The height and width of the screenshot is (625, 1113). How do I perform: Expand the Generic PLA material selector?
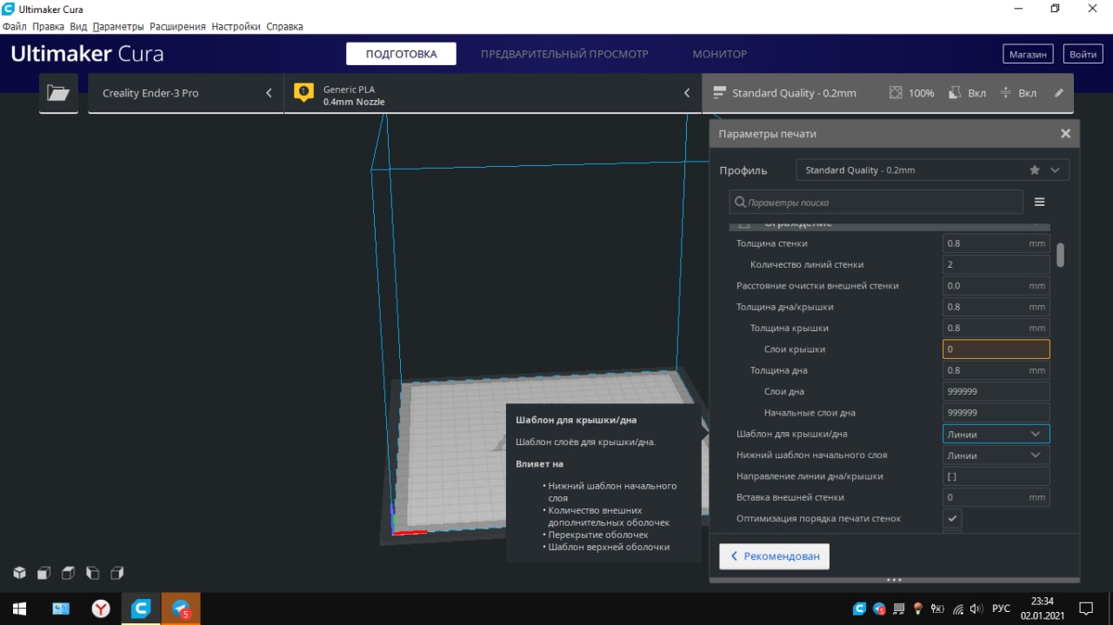point(493,93)
